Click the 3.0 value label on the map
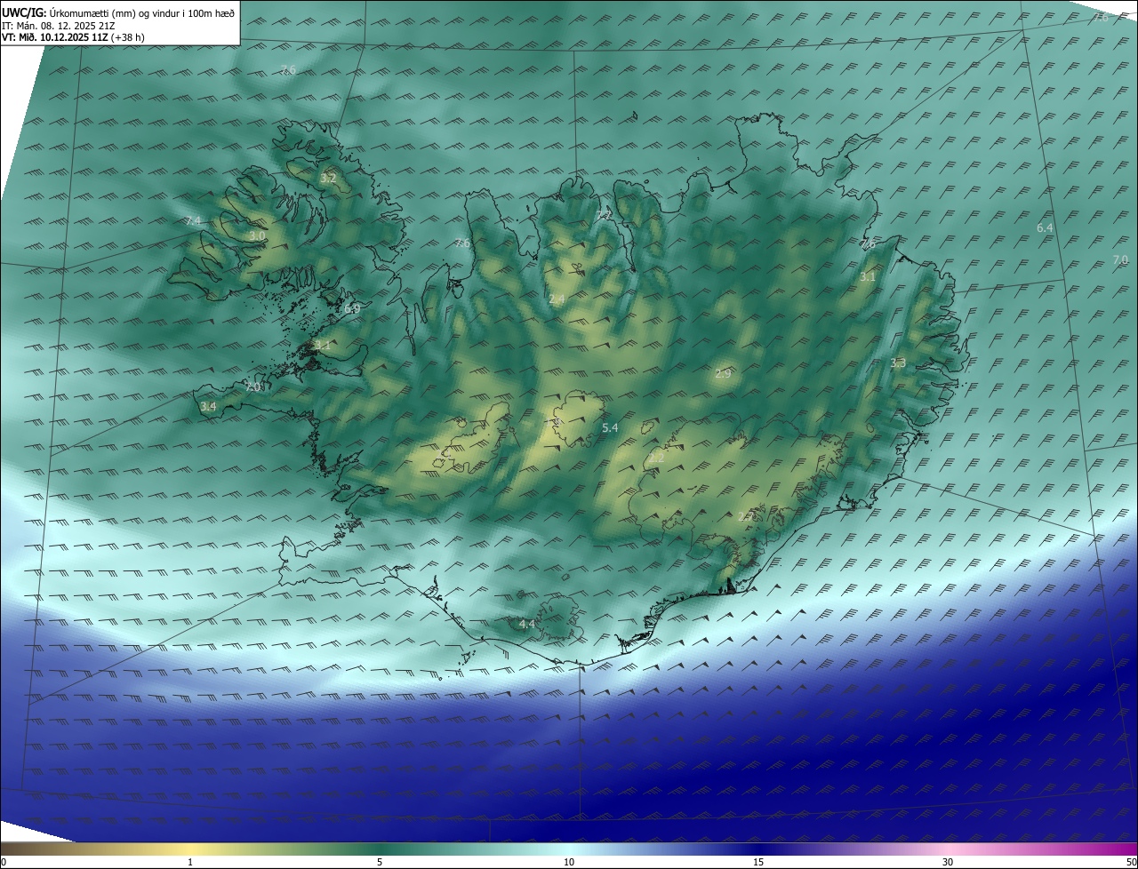The height and width of the screenshot is (869, 1138). (x=256, y=236)
